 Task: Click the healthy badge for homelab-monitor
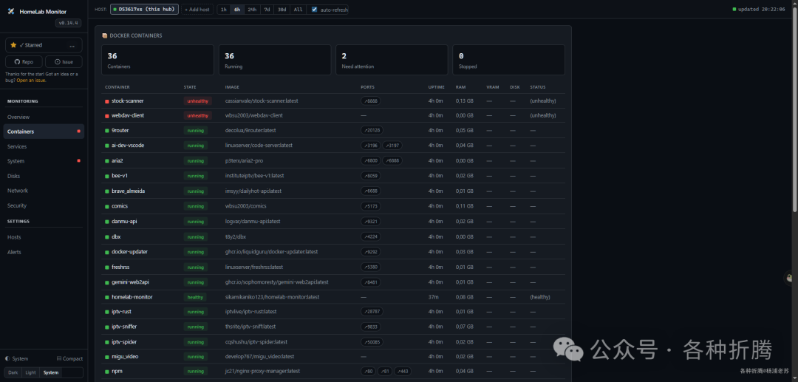coord(195,297)
